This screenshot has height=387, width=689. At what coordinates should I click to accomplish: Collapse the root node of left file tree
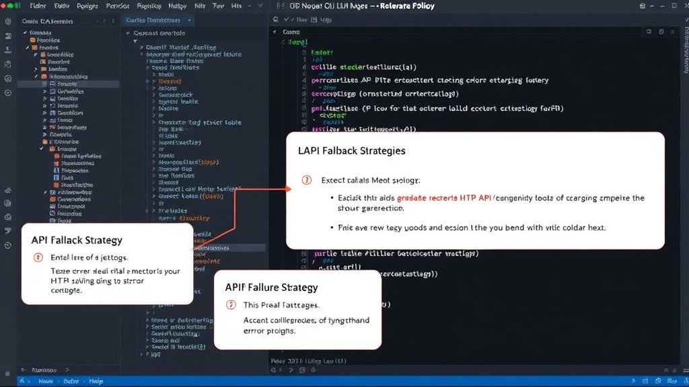pos(25,33)
